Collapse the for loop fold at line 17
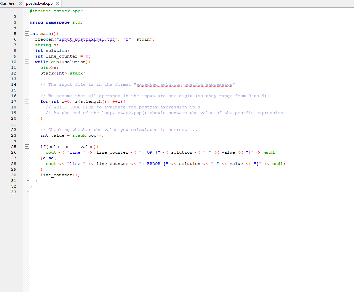The width and height of the screenshot is (354, 292). coord(27,101)
